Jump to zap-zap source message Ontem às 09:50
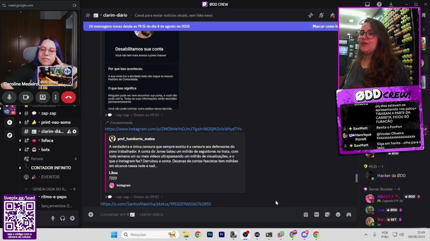 point(134,115)
